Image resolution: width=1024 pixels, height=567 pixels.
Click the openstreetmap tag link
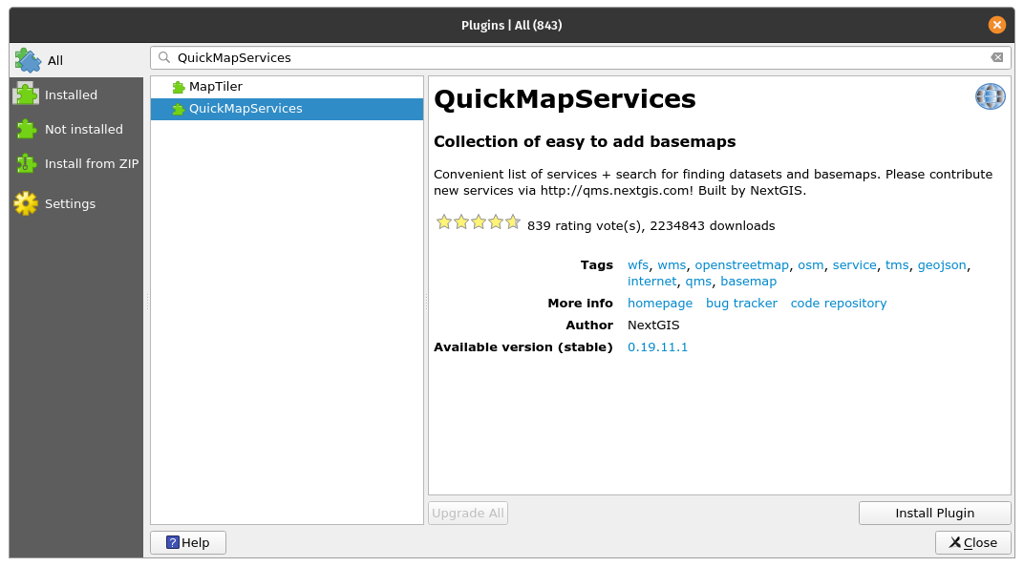click(x=741, y=264)
